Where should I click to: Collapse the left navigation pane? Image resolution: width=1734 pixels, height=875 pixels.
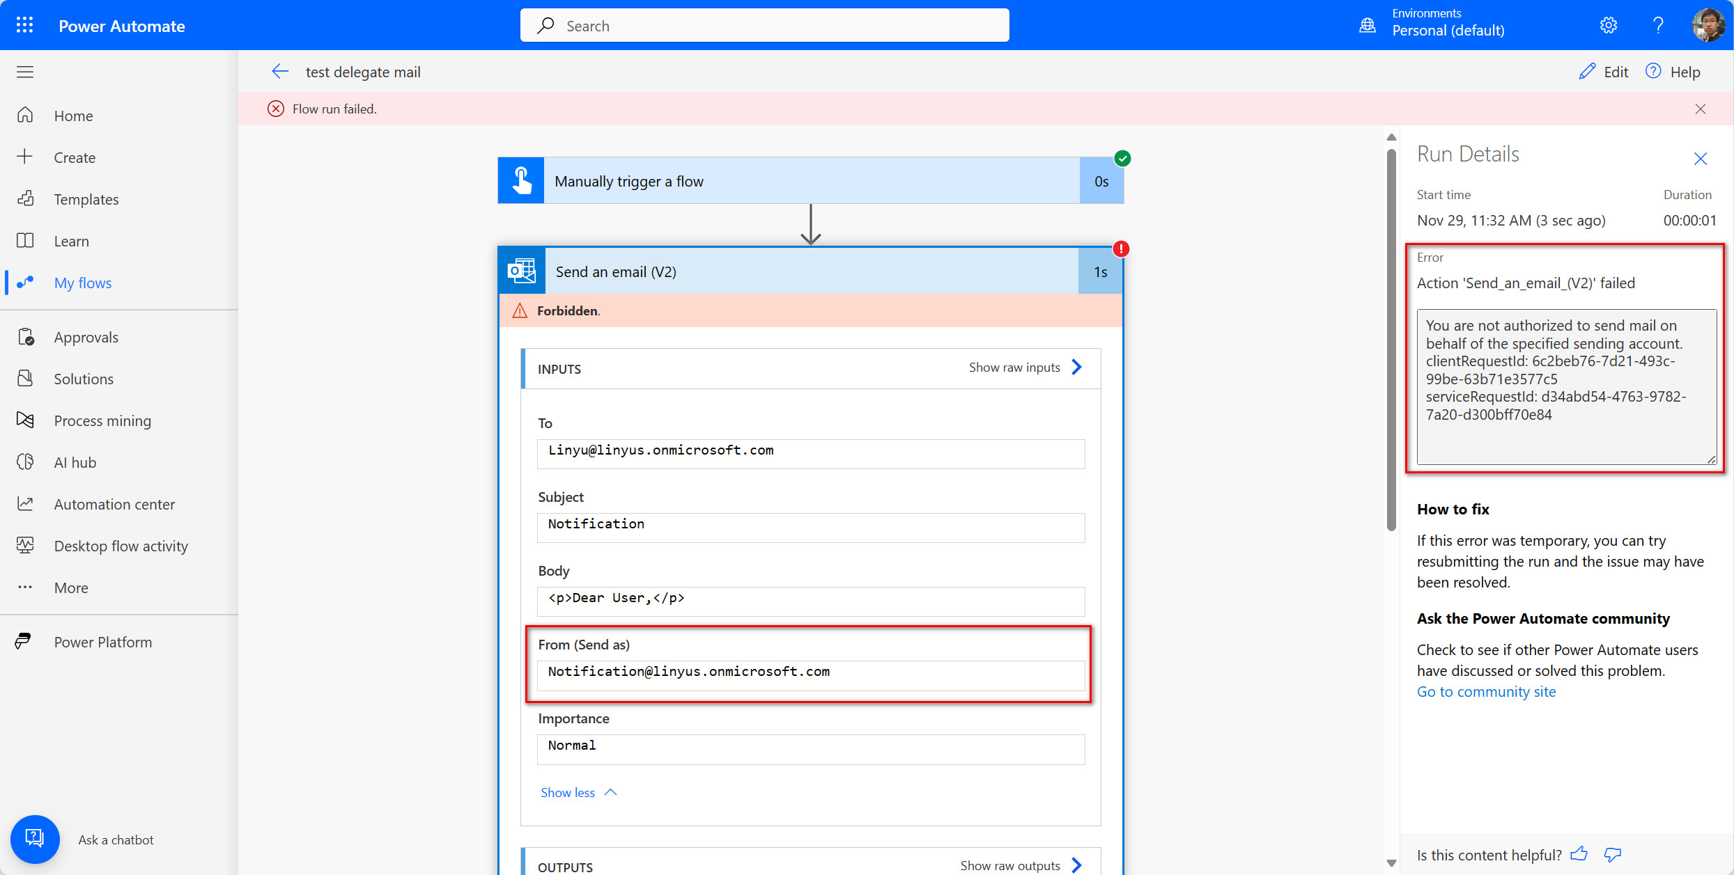click(24, 72)
